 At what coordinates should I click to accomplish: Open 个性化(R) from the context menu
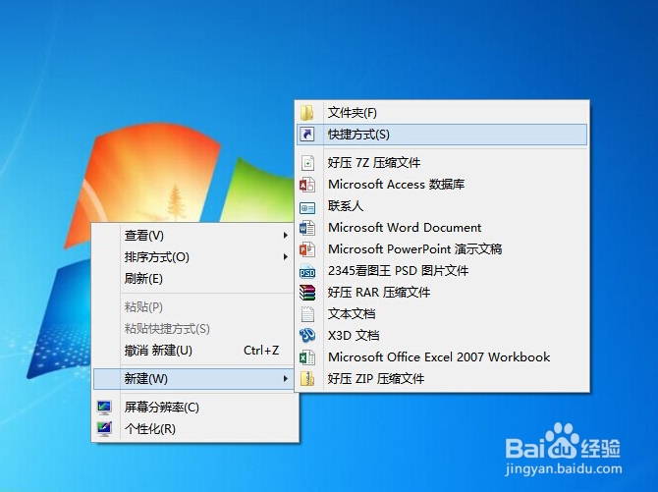click(195, 429)
